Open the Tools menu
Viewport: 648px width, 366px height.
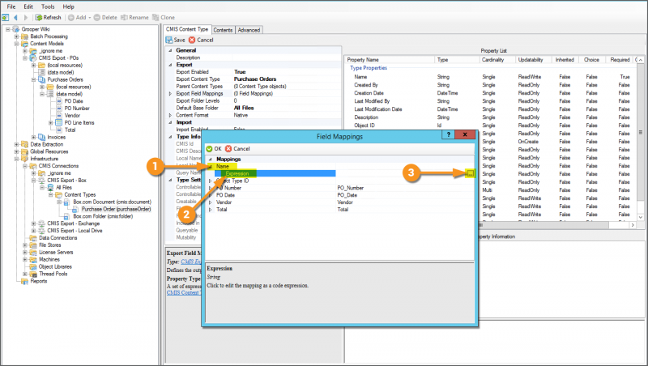[x=48, y=6]
